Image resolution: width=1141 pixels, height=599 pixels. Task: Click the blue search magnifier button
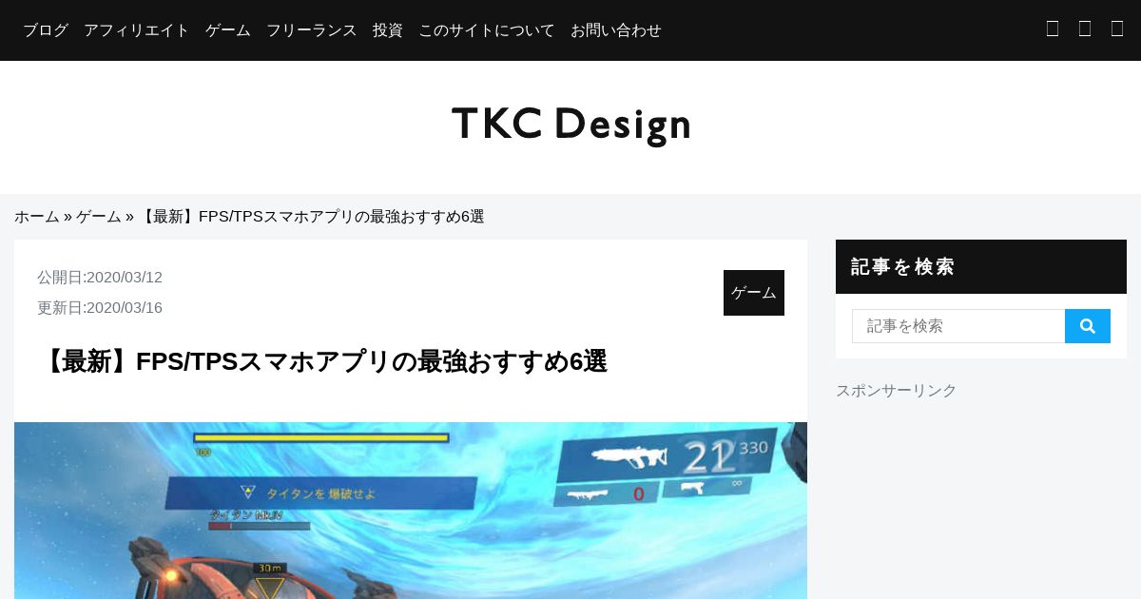coord(1088,326)
